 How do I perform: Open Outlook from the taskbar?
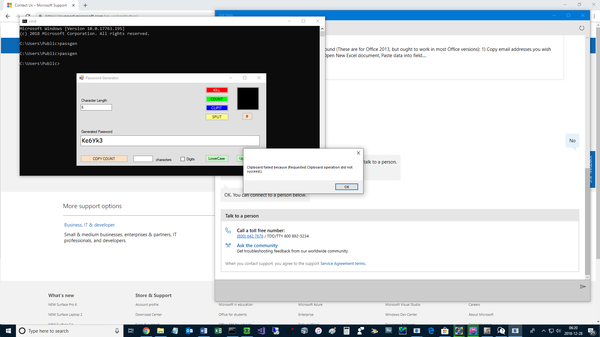pyautogui.click(x=189, y=331)
